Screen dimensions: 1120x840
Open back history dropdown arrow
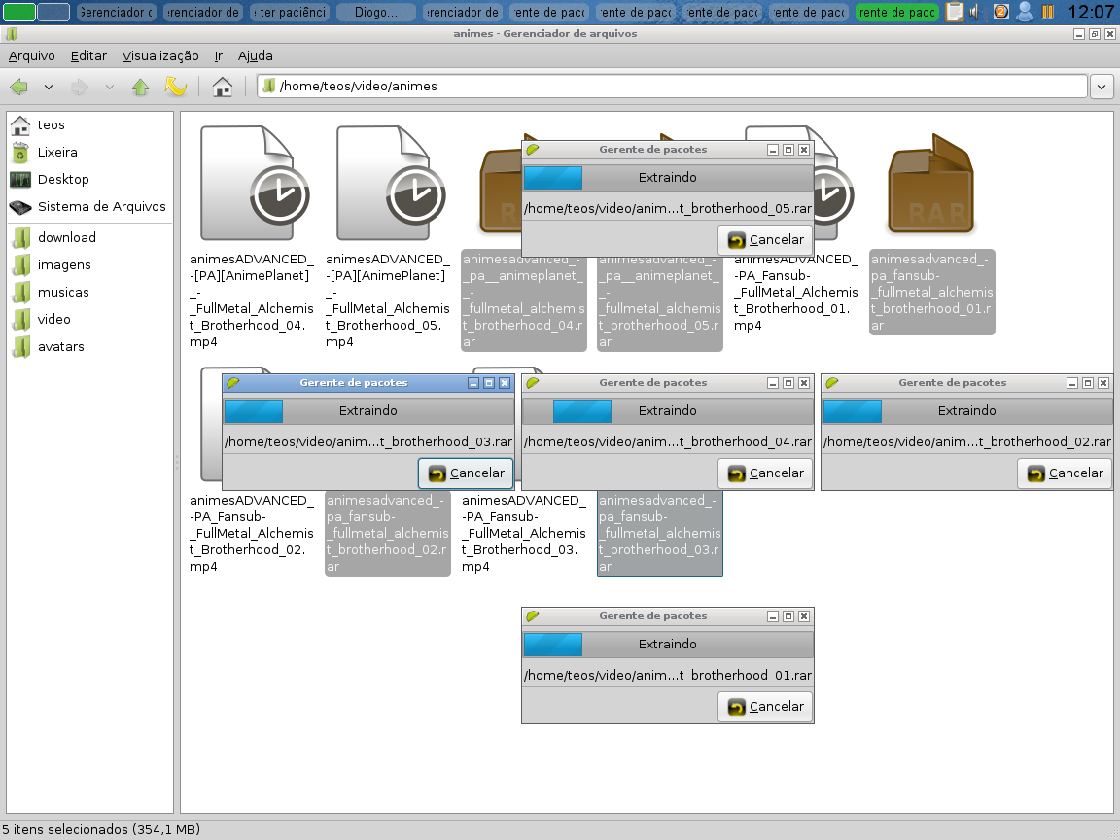click(49, 87)
